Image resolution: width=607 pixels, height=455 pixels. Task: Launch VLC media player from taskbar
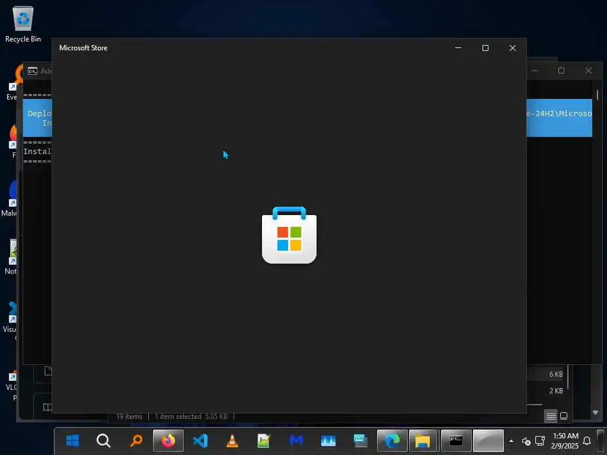pos(232,440)
